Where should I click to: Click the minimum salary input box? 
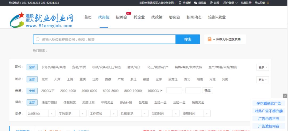(x=174, y=90)
